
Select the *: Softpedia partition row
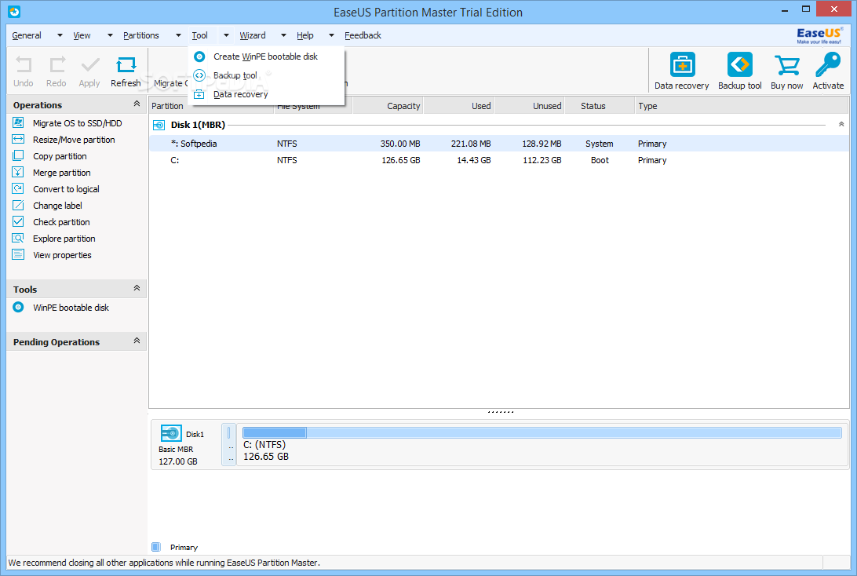[x=499, y=143]
